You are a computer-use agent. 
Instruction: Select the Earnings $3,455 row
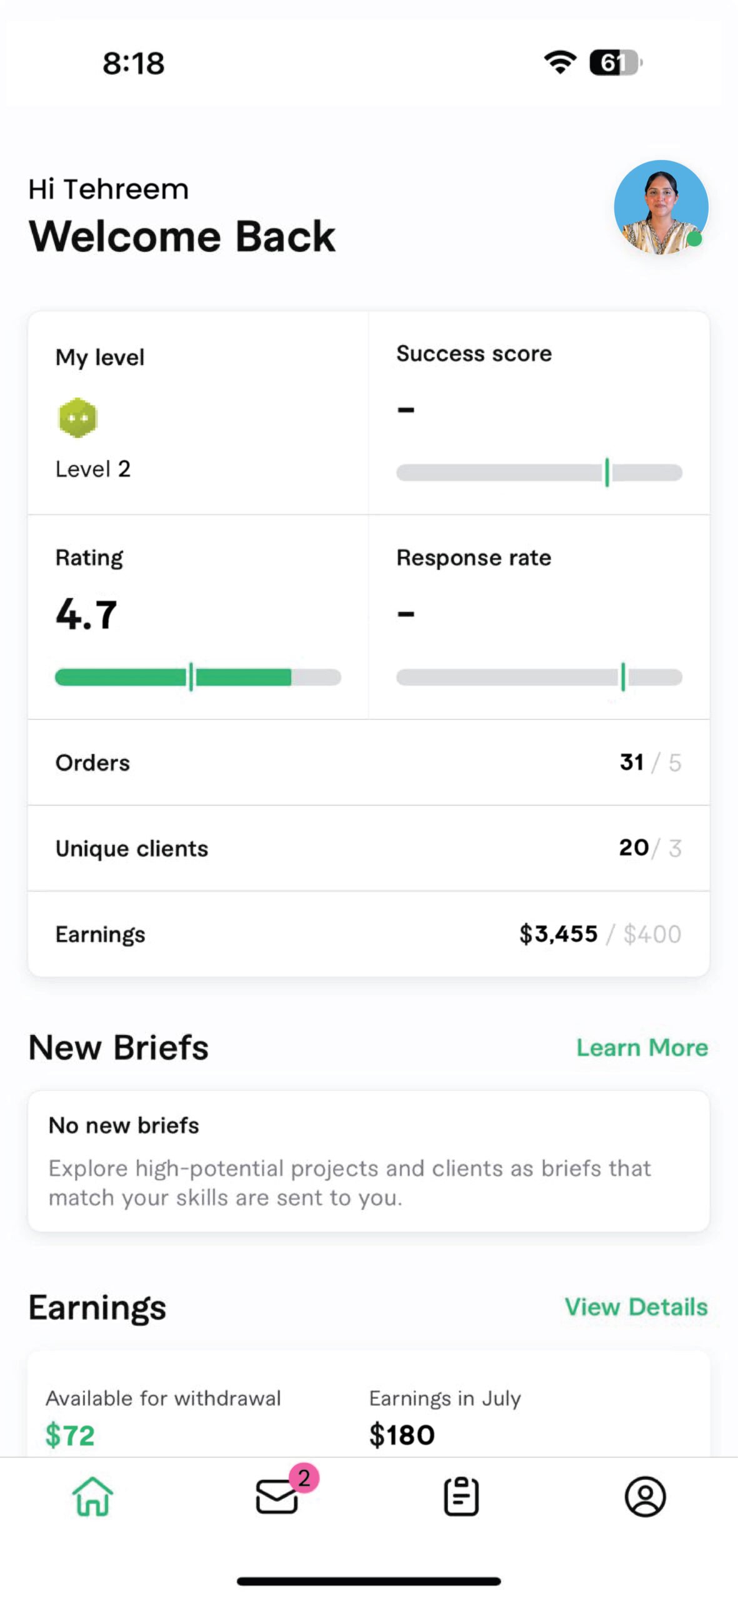click(369, 934)
